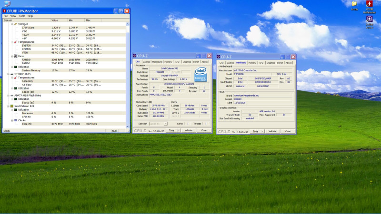Image resolution: width=381 pixels, height=214 pixels.
Task: Click the Intel Celeron D logo in CPU-Z
Action: pyautogui.click(x=201, y=74)
